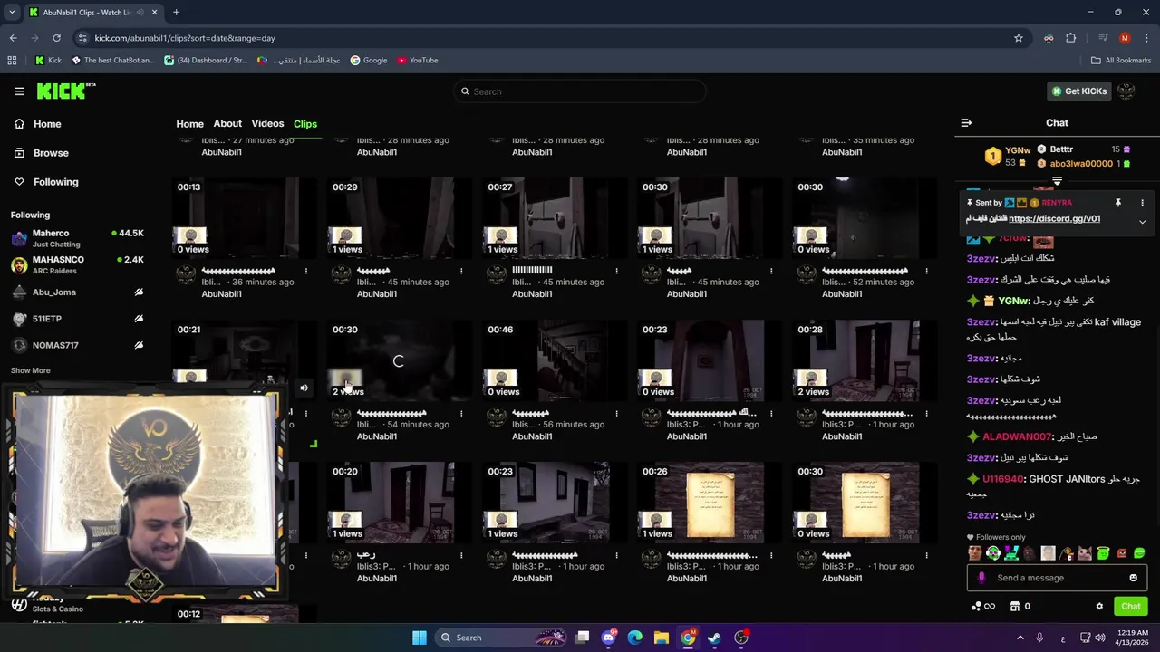Open the NOMAS717 followed channel
This screenshot has width=1160, height=652.
click(x=77, y=345)
